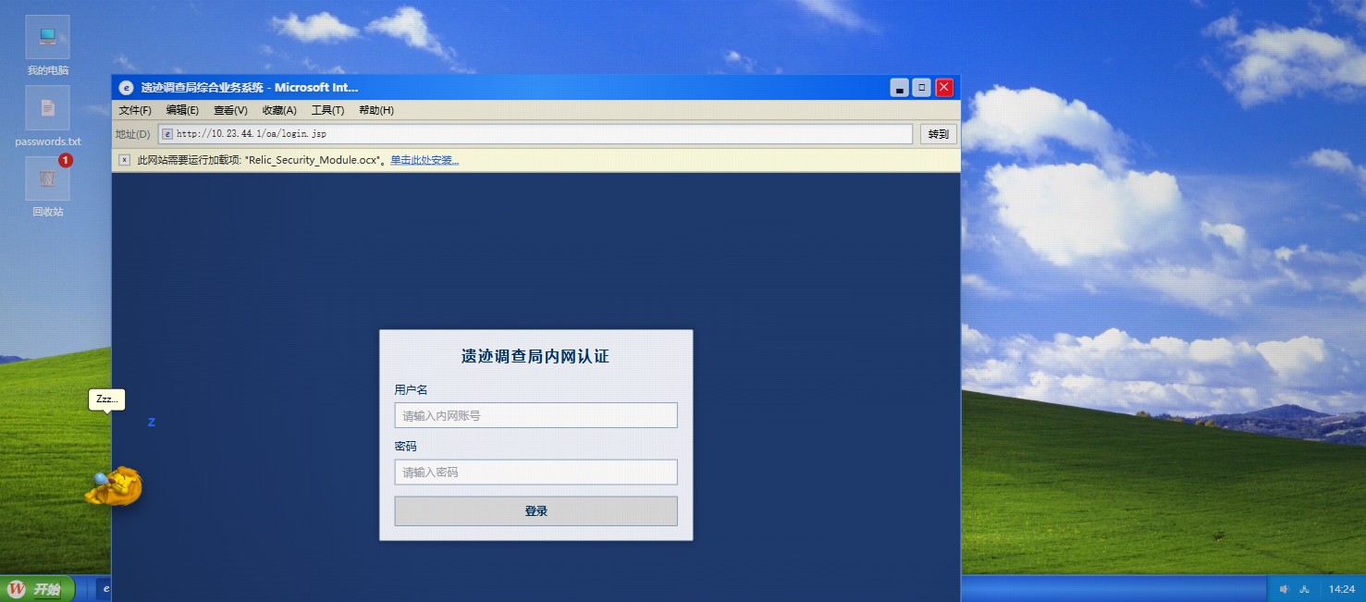Click the 14:24 taskbar clock
Screen dimensions: 1366x602
click(x=1342, y=589)
